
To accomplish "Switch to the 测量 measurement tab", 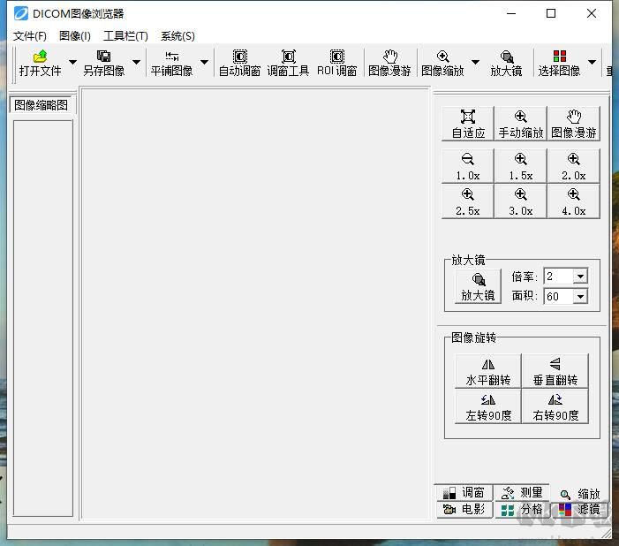I will pyautogui.click(x=521, y=493).
